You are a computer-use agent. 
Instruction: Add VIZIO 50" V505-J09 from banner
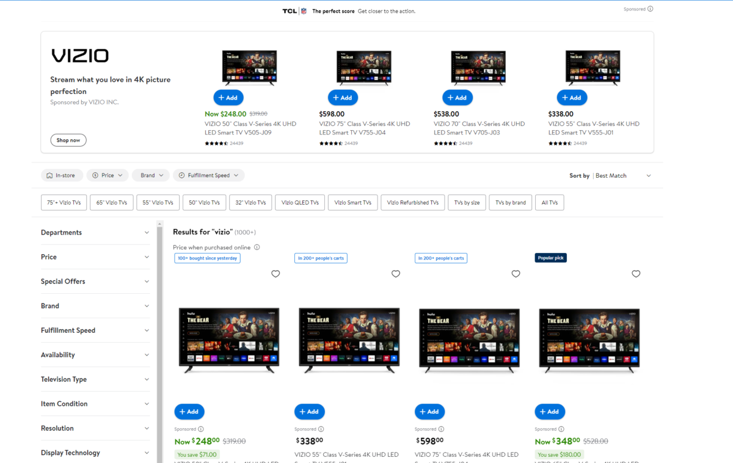[228, 98]
